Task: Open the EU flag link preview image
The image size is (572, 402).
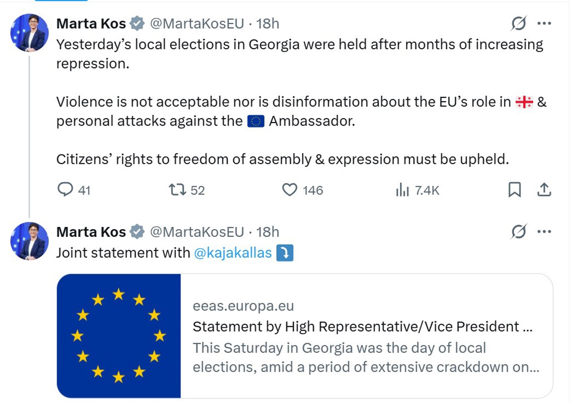Action: [x=119, y=336]
